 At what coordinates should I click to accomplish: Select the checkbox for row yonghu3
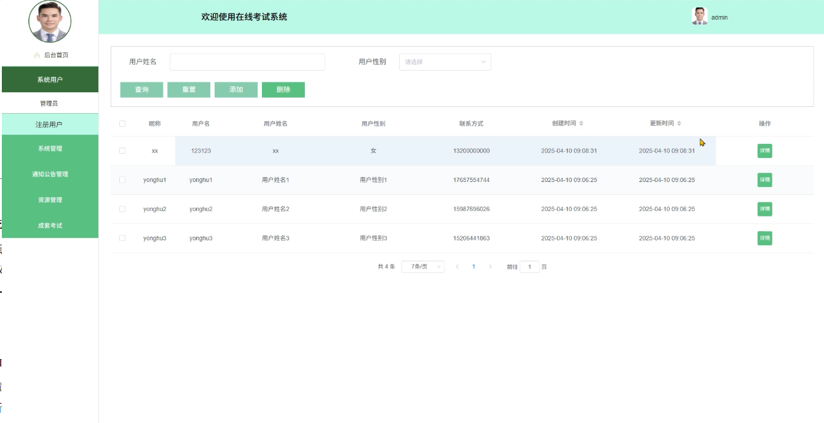coord(122,238)
